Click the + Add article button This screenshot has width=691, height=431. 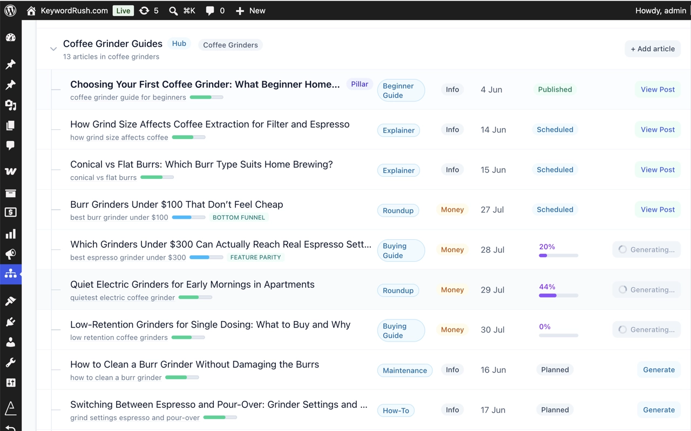point(653,48)
